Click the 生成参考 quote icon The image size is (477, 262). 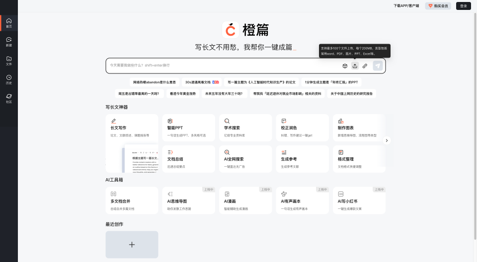[x=284, y=152]
